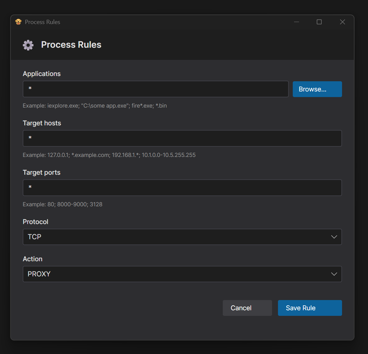The image size is (368, 354).
Task: Click the dog app icon in title bar
Action: (18, 22)
